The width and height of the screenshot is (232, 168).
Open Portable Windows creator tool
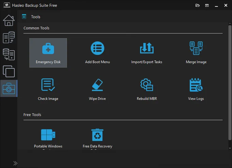(48, 139)
